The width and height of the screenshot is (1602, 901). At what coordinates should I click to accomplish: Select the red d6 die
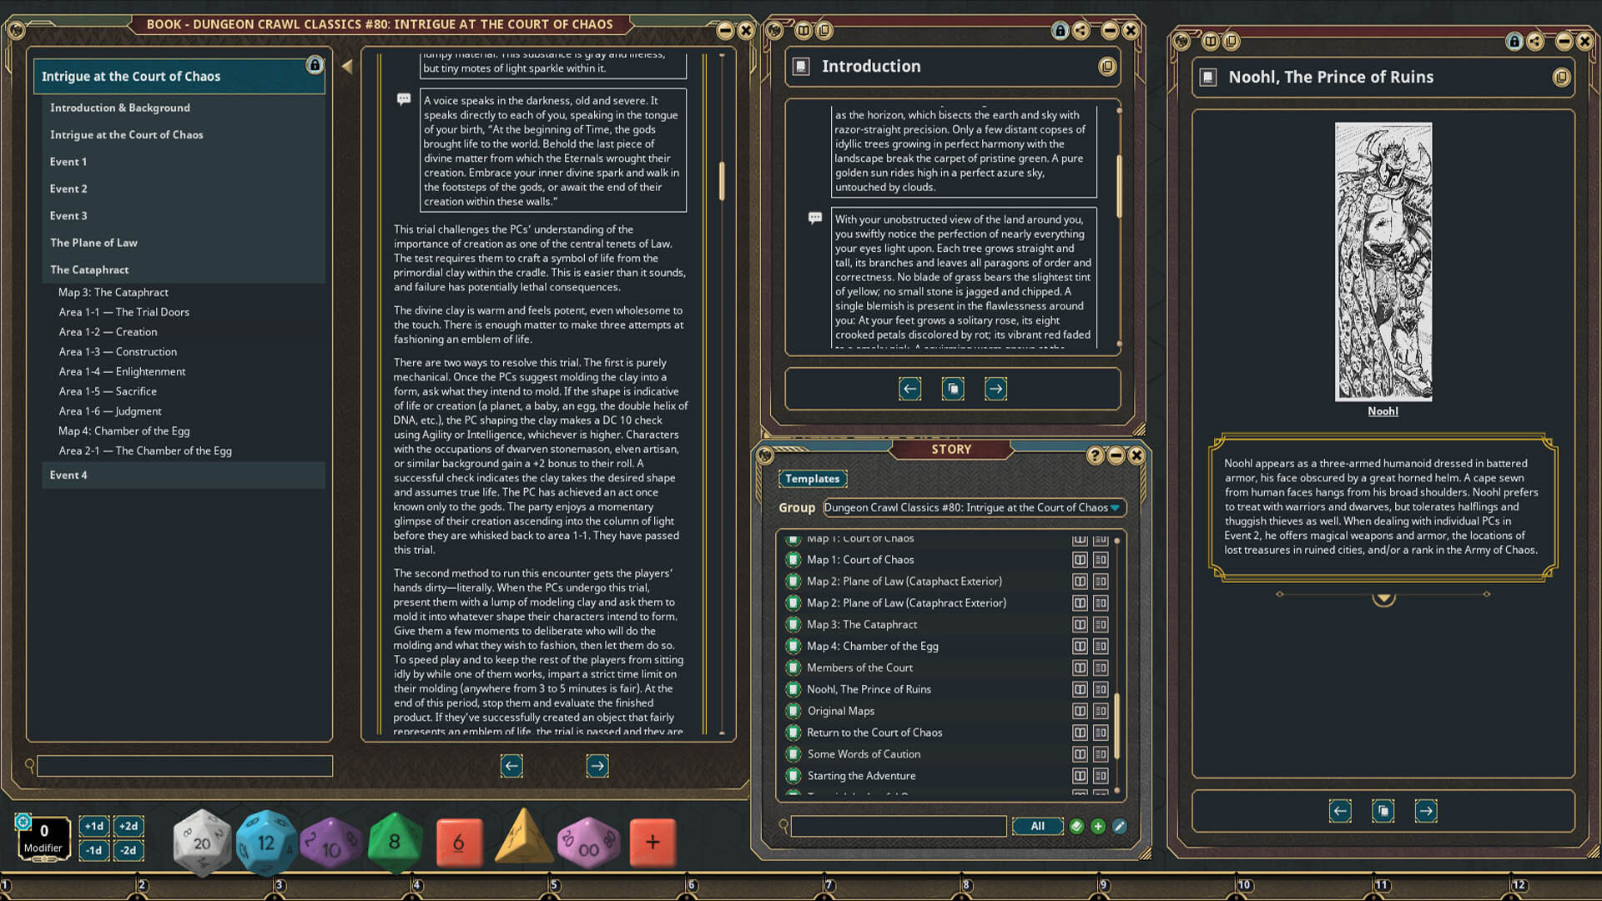[x=459, y=843]
